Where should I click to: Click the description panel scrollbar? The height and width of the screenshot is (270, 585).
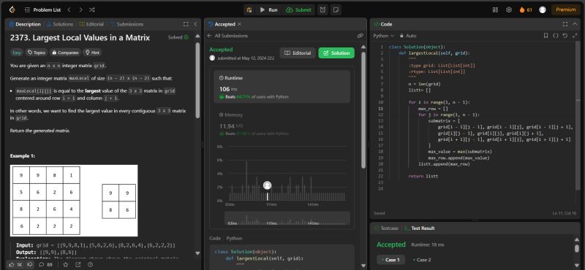coord(197,80)
